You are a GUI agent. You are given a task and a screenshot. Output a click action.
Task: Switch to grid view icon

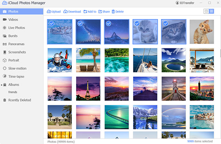coord(211,11)
